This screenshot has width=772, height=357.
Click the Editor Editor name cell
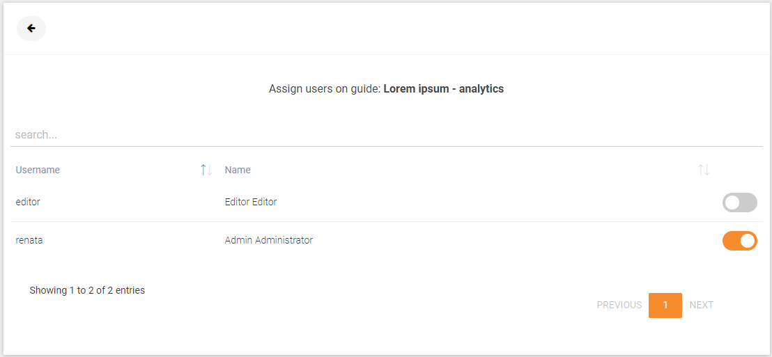(x=251, y=202)
